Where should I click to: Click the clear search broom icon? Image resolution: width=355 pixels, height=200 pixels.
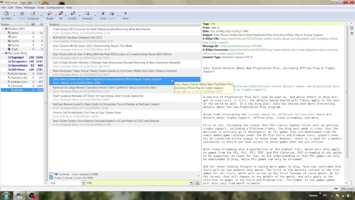pos(197,183)
